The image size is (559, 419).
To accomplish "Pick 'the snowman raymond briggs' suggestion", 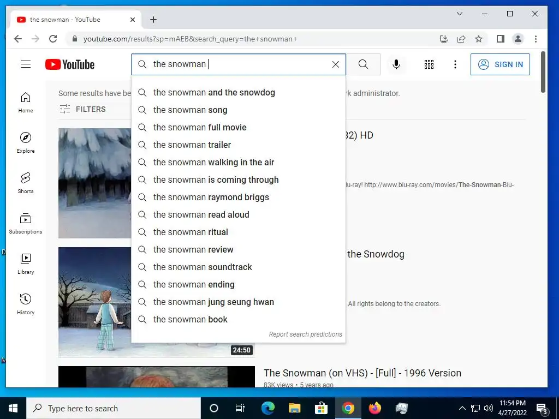I will tap(239, 197).
